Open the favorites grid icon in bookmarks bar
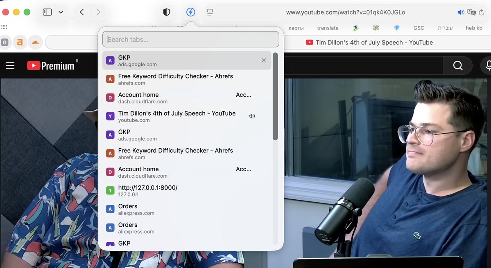Image resolution: width=491 pixels, height=268 pixels. click(x=4, y=27)
